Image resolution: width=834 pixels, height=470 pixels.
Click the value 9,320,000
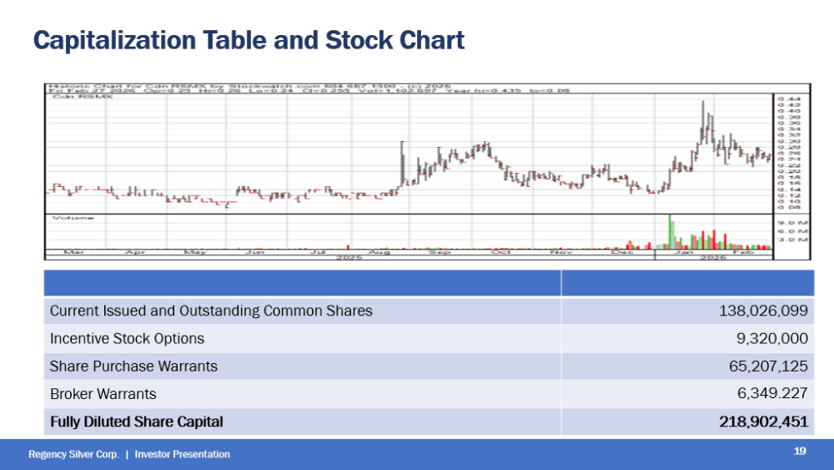(775, 339)
